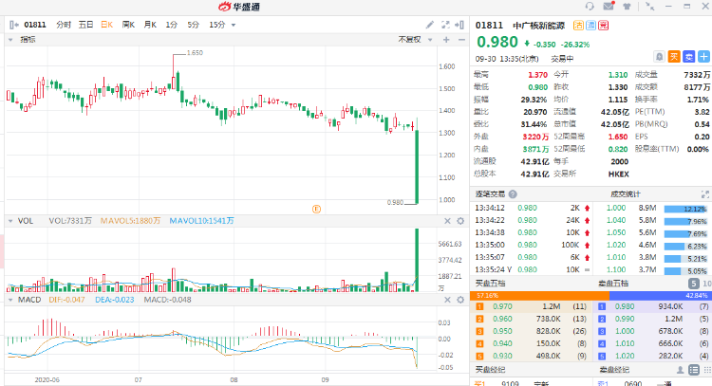Select the 日K daily candlestick tab
Viewport: 712px width, 386px height.
click(x=106, y=25)
